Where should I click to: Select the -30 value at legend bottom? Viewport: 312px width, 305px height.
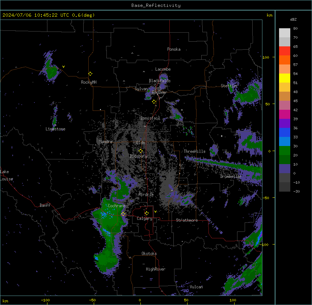click(x=296, y=191)
